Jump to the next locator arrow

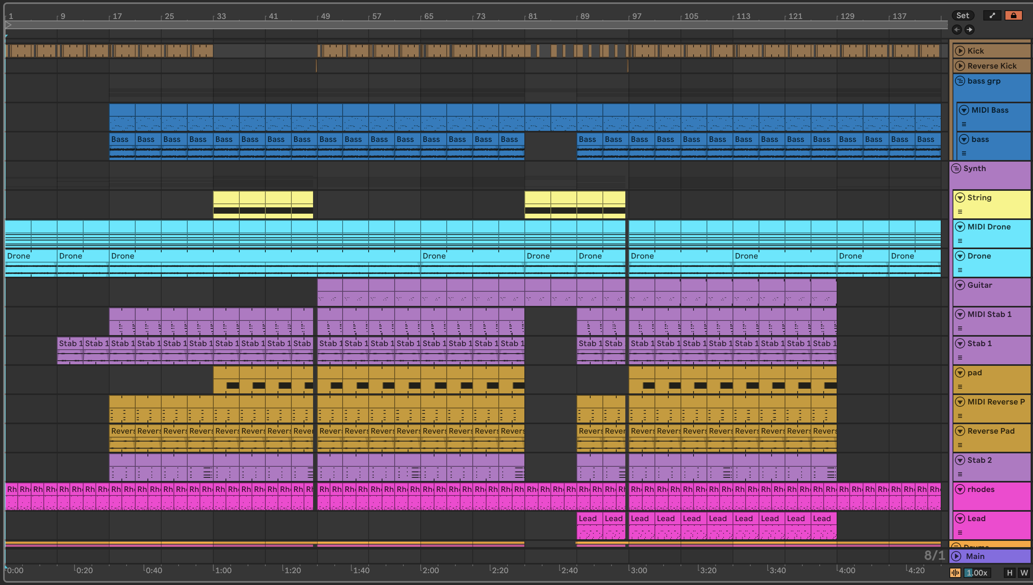[969, 29]
